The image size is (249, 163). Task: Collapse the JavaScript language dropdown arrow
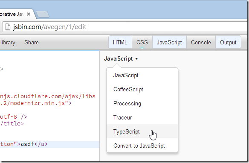tap(136, 59)
